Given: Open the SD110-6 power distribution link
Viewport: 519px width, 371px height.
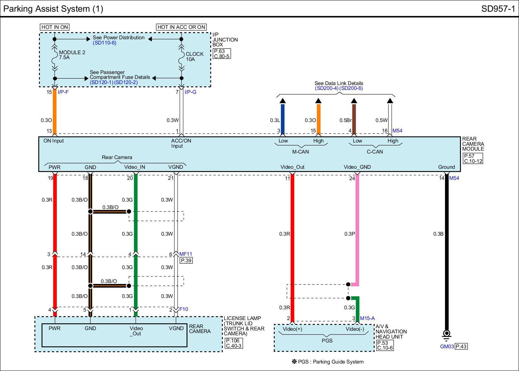Looking at the screenshot, I should click(x=104, y=43).
